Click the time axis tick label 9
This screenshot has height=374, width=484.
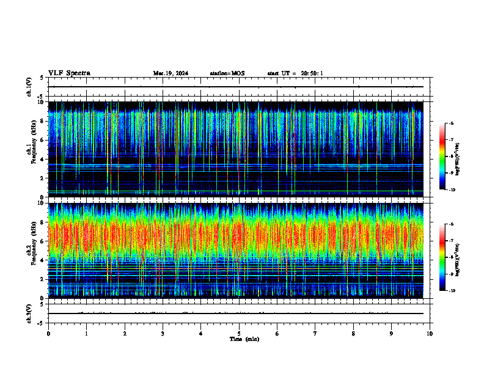coord(391,334)
